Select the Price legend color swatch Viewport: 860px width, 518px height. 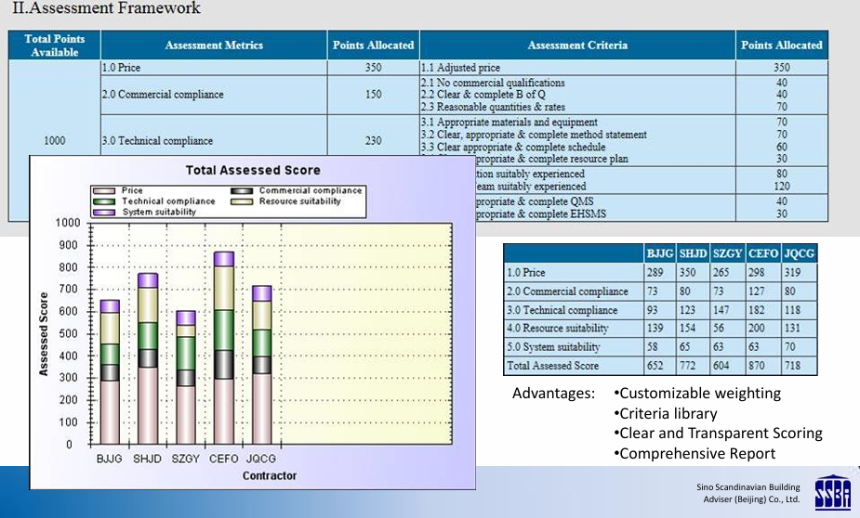[104, 190]
